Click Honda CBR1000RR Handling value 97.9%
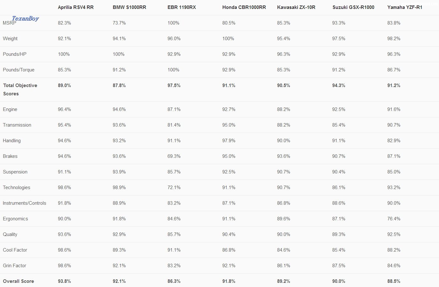Viewport: 439px width, 287px height. tap(229, 141)
